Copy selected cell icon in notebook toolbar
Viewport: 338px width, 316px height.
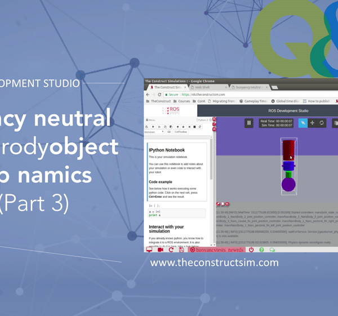point(165,127)
